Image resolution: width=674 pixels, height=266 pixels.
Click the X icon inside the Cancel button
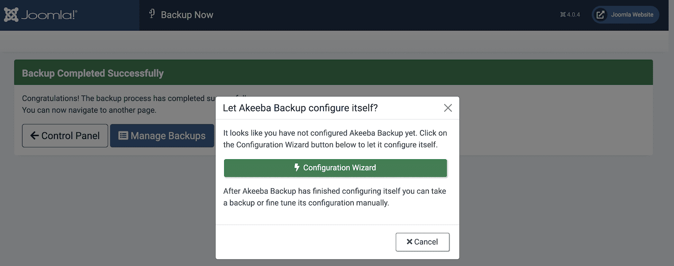410,242
